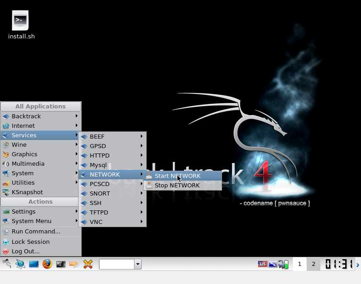Image resolution: width=361 pixels, height=284 pixels.
Task: Open the taskbar combo box dropdown arrow
Action: [x=138, y=264]
